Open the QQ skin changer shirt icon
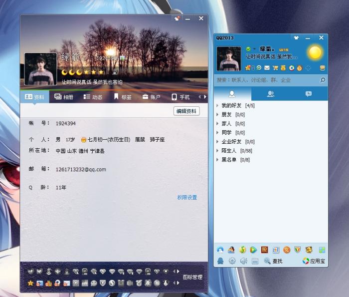 click(x=296, y=37)
